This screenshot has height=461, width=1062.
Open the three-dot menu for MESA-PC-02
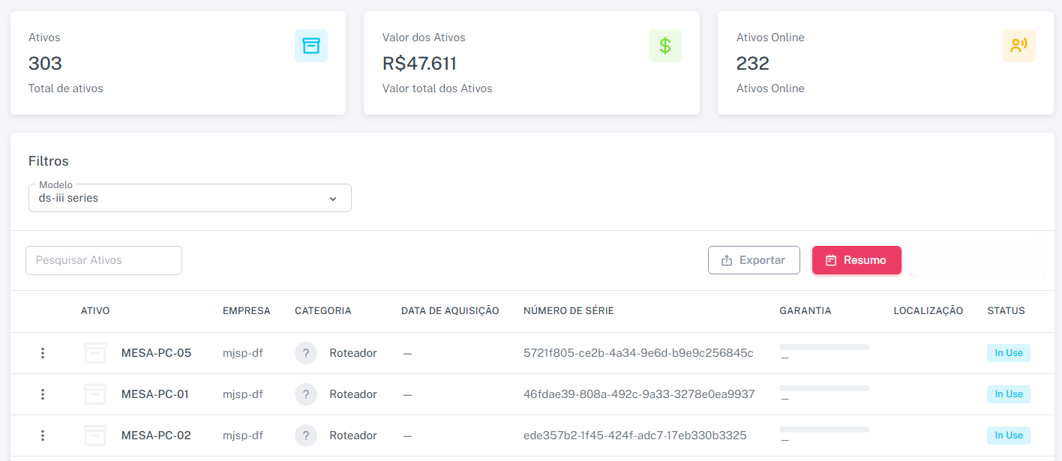tap(43, 436)
